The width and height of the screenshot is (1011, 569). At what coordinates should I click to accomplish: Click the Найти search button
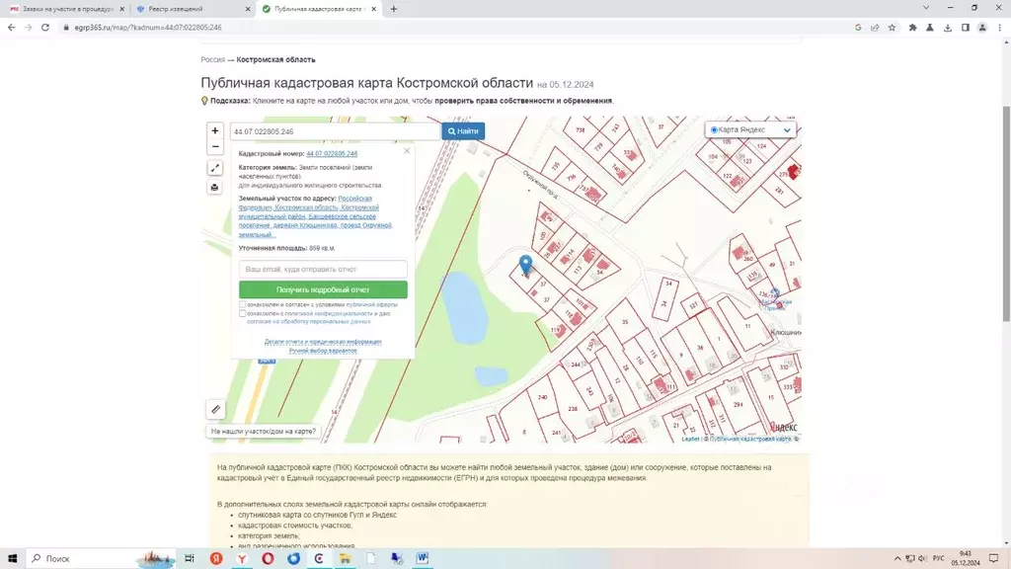pos(463,131)
